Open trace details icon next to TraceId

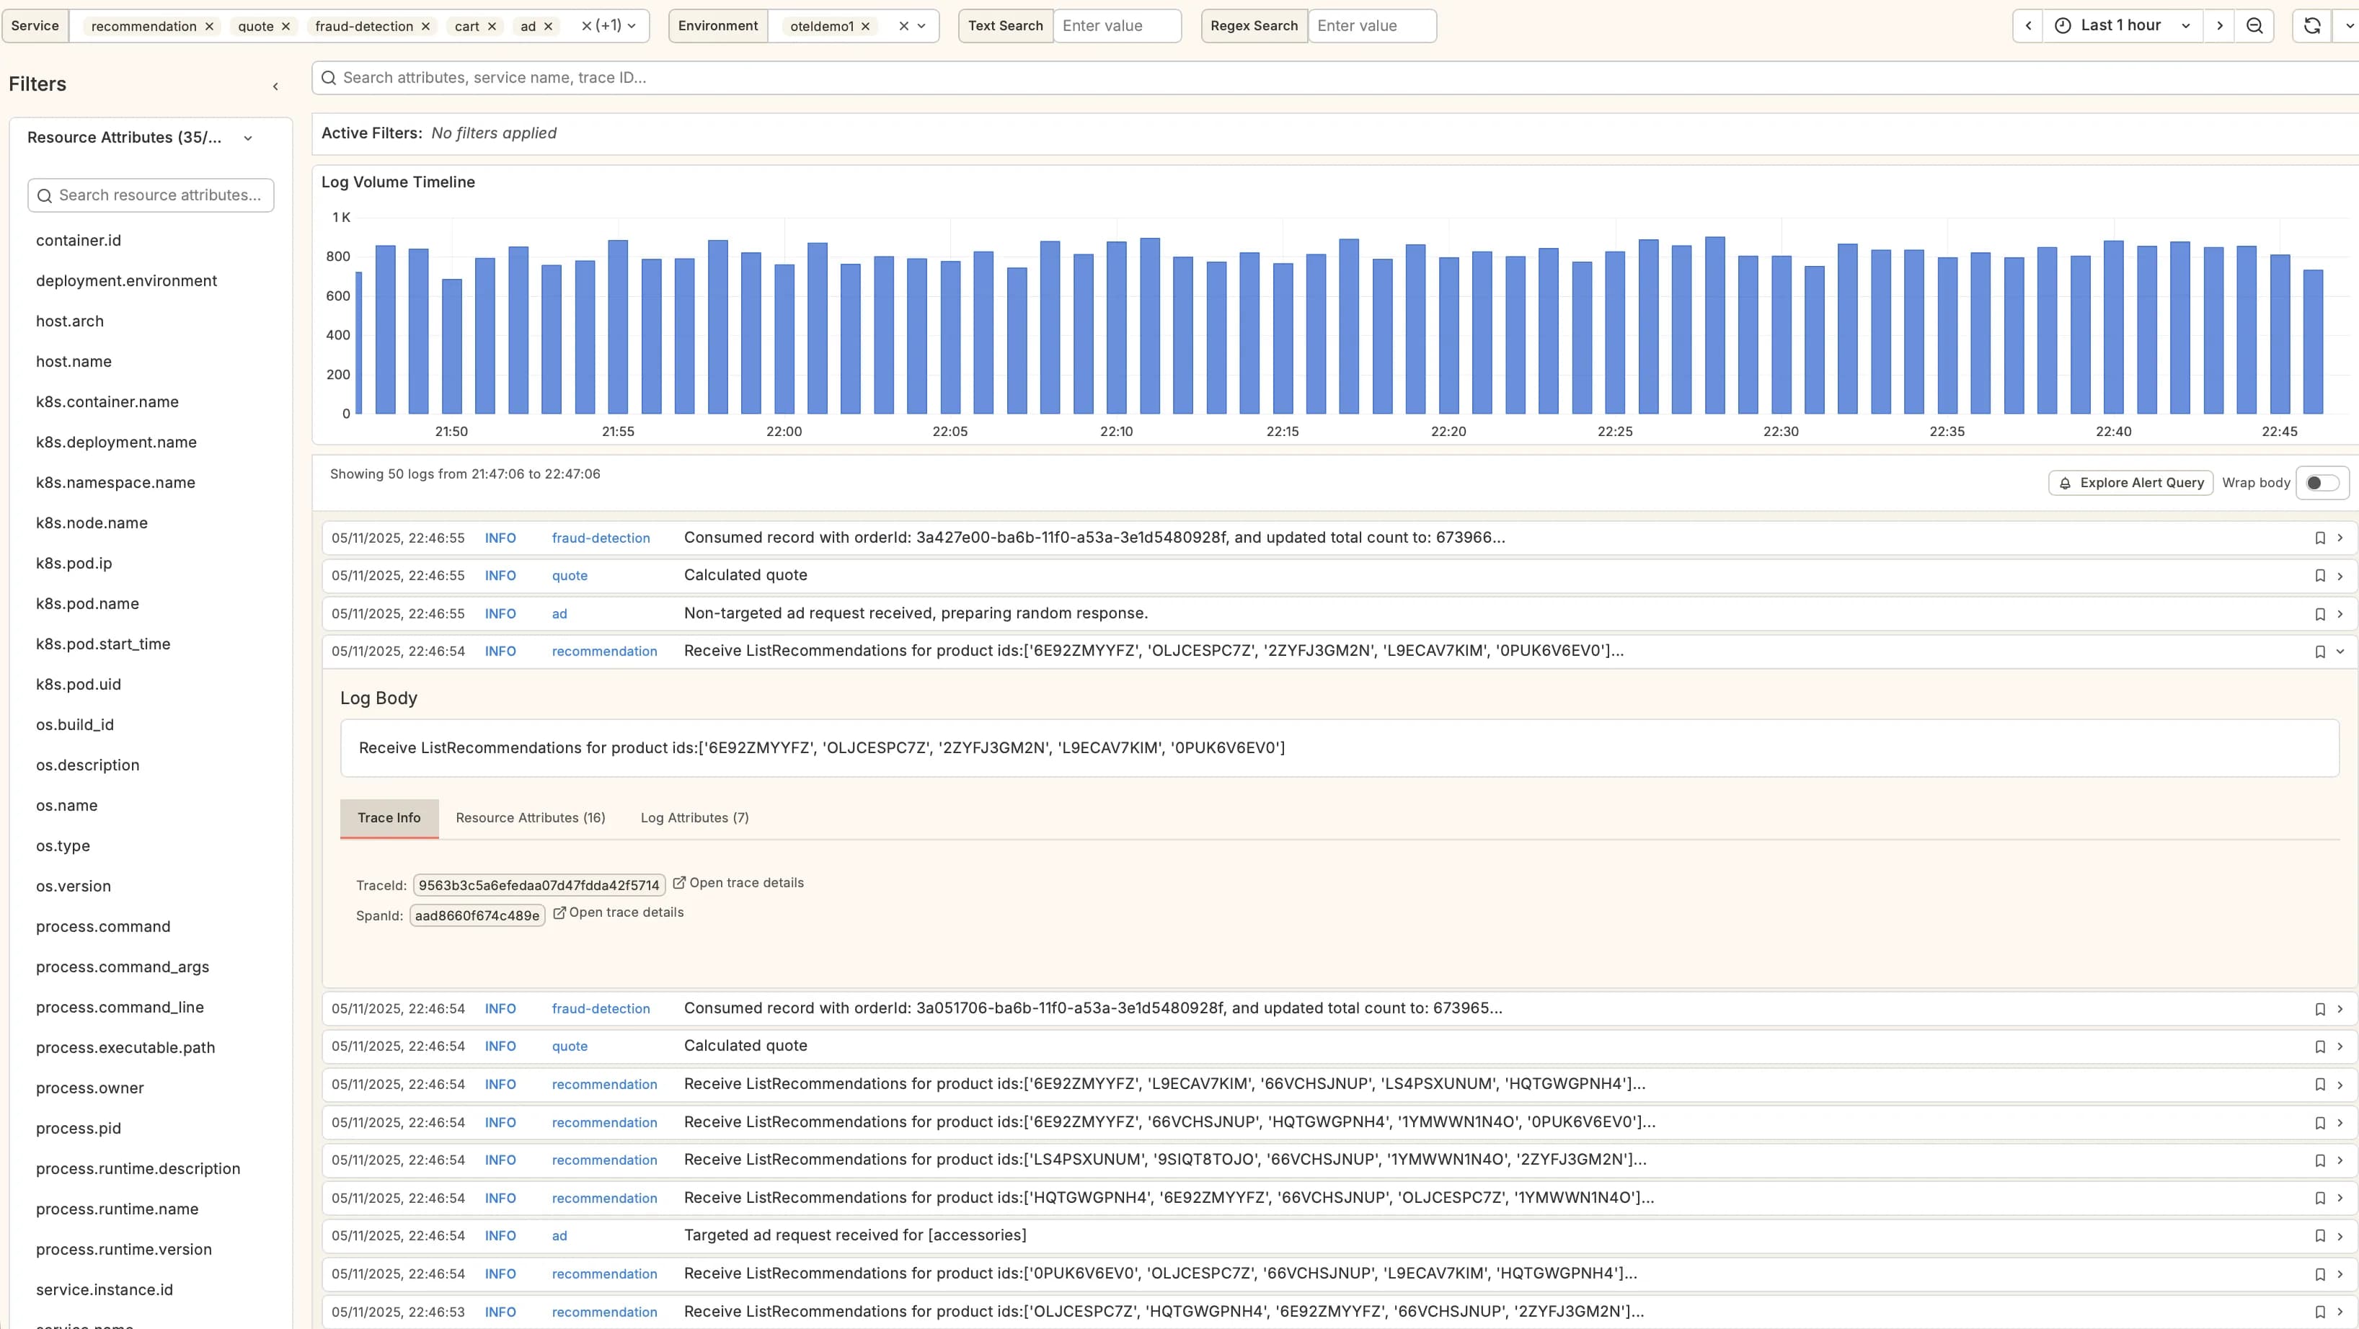tap(678, 882)
